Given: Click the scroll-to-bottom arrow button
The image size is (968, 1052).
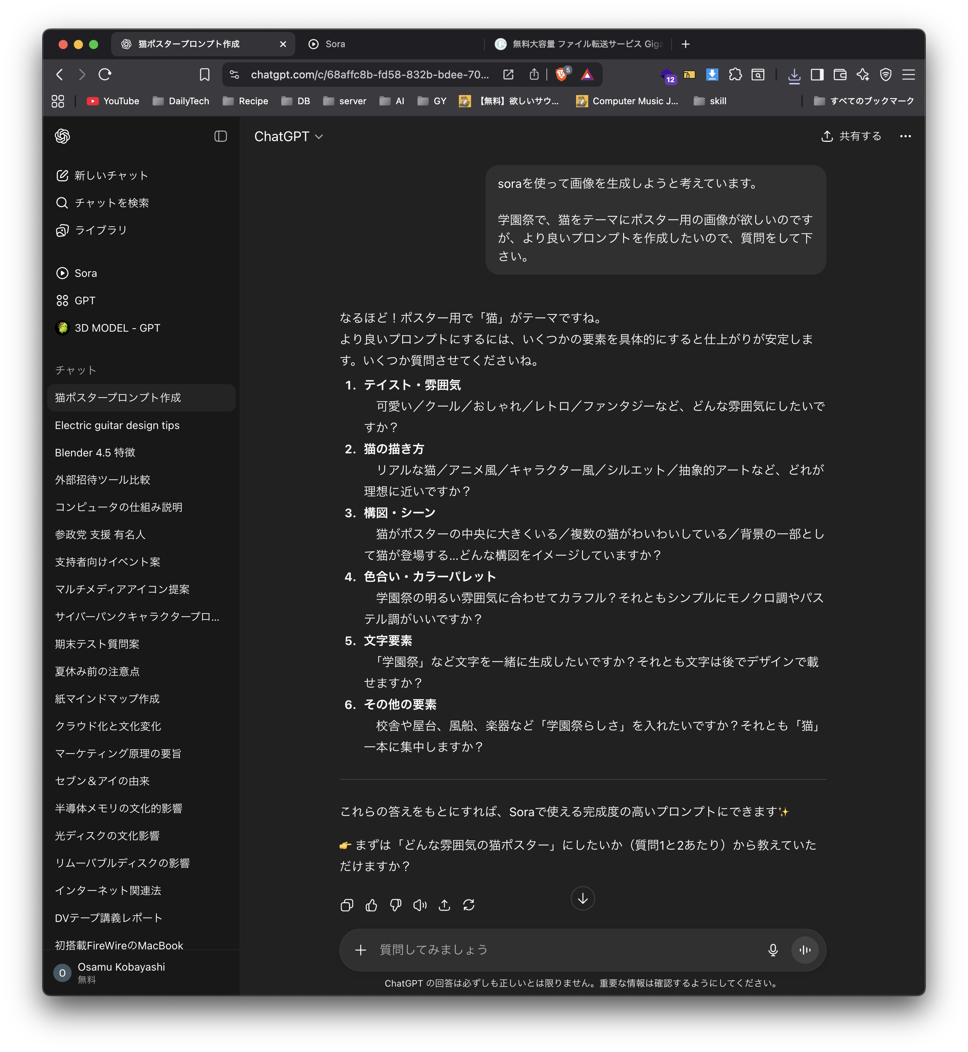Looking at the screenshot, I should (583, 899).
